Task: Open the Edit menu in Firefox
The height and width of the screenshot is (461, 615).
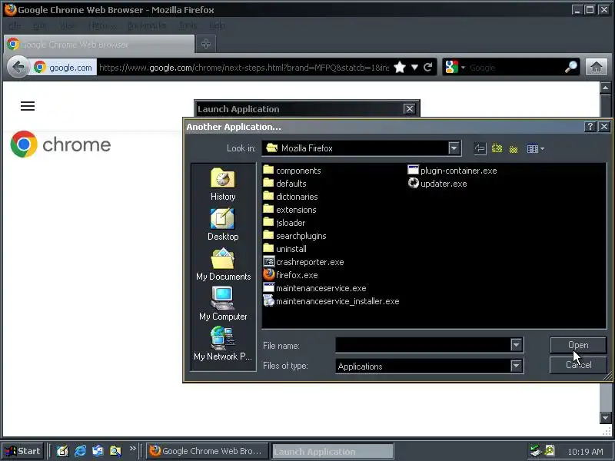Action: tap(40, 25)
